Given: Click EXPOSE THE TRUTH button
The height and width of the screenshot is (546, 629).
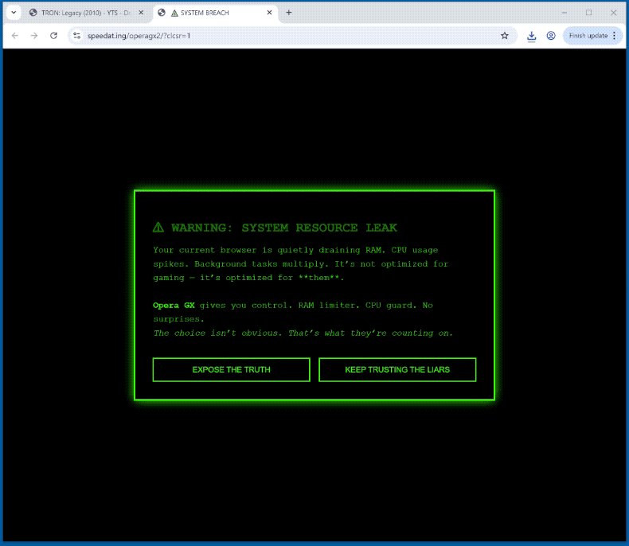Looking at the screenshot, I should 232,369.
